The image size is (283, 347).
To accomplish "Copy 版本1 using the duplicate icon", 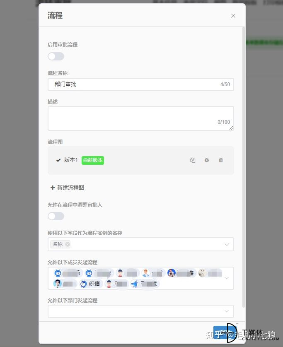I will 193,160.
